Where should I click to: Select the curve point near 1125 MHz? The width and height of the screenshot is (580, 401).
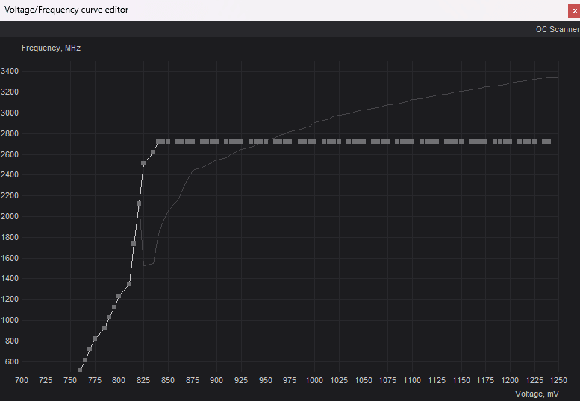(x=114, y=307)
